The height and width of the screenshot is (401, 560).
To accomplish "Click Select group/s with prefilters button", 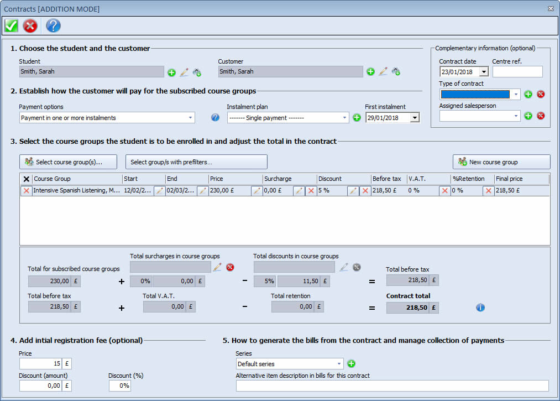I will 196,162.
